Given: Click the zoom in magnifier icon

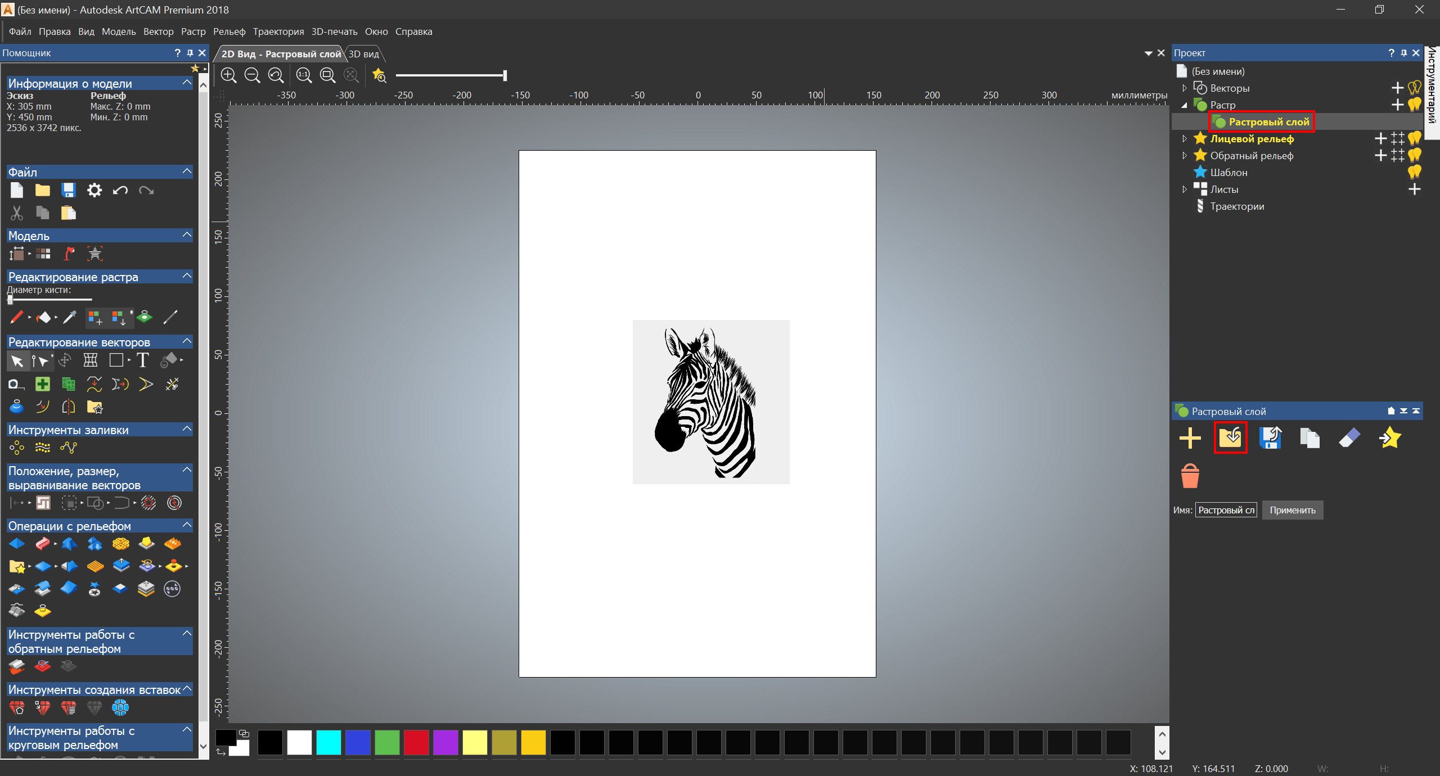Looking at the screenshot, I should (228, 75).
